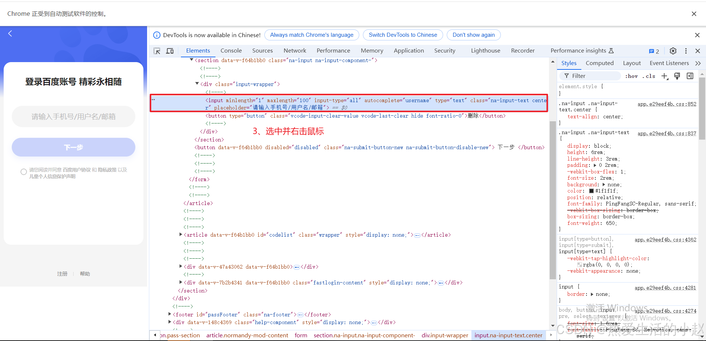This screenshot has width=706, height=341.
Task: Switch to the Console tab
Action: 231,51
